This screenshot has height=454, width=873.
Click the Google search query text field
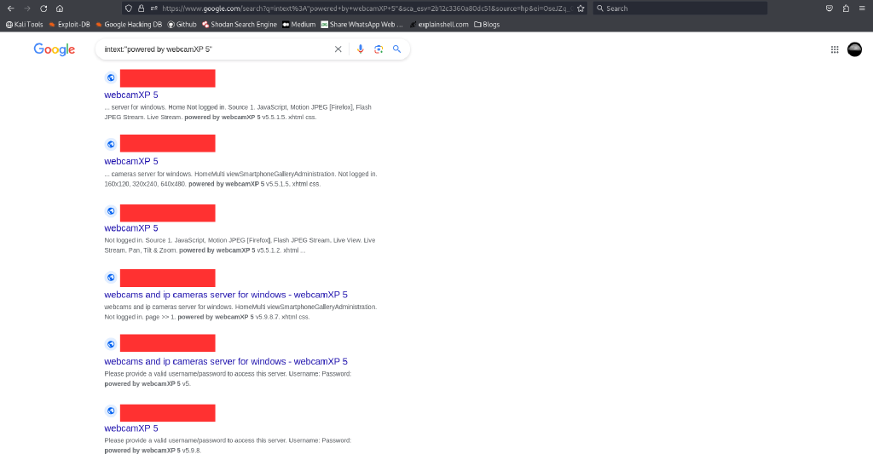pyautogui.click(x=213, y=49)
